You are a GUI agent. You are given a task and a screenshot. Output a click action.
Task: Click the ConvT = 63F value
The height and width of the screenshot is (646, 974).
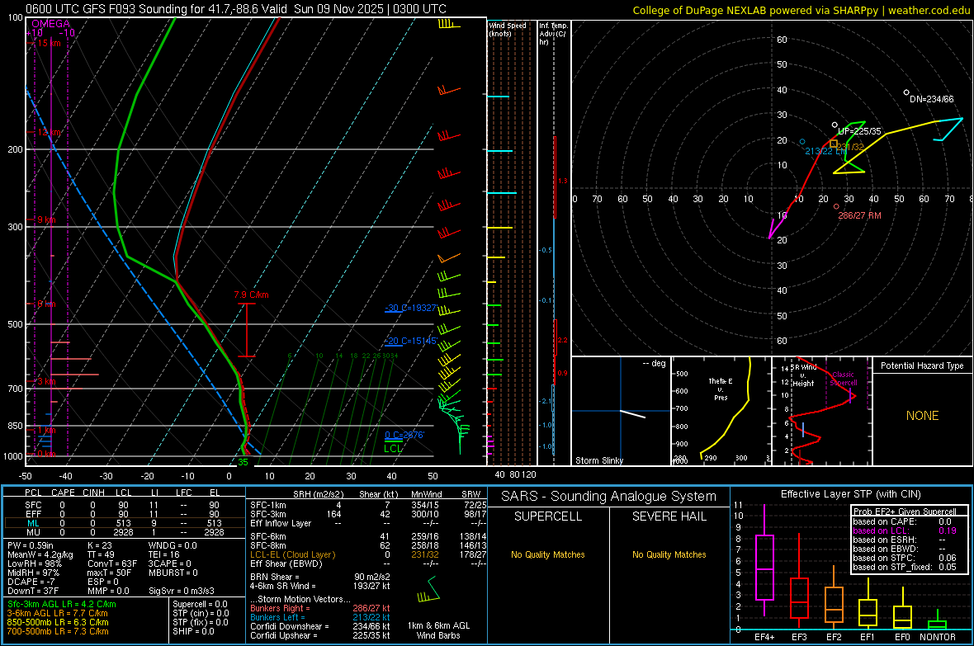pyautogui.click(x=111, y=564)
